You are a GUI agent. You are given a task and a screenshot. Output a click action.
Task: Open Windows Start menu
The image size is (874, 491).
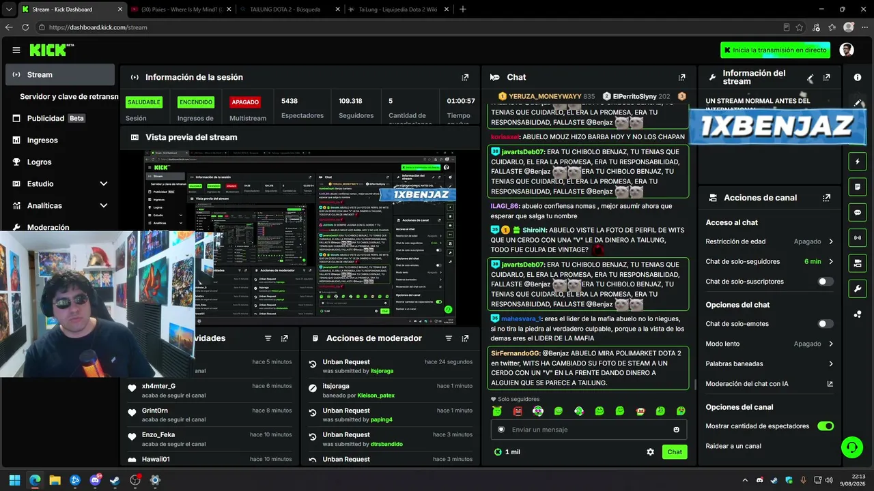[x=14, y=480]
